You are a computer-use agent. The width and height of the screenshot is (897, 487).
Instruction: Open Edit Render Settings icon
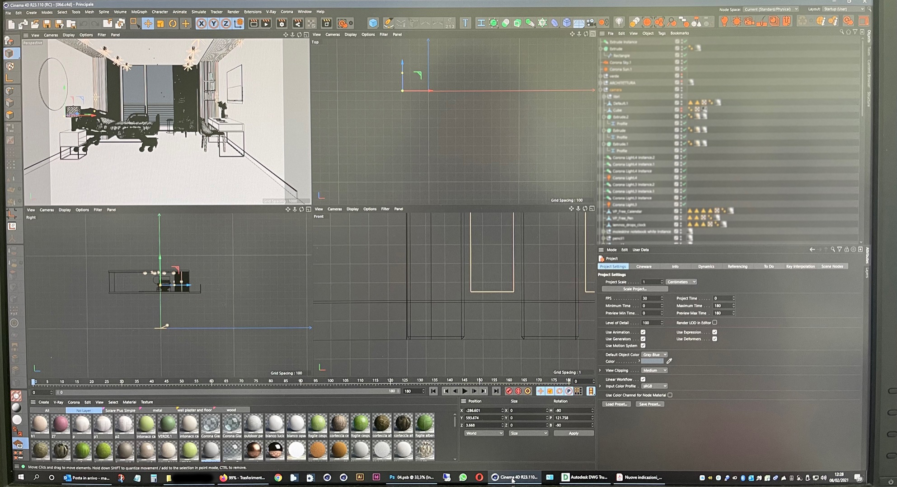click(282, 23)
